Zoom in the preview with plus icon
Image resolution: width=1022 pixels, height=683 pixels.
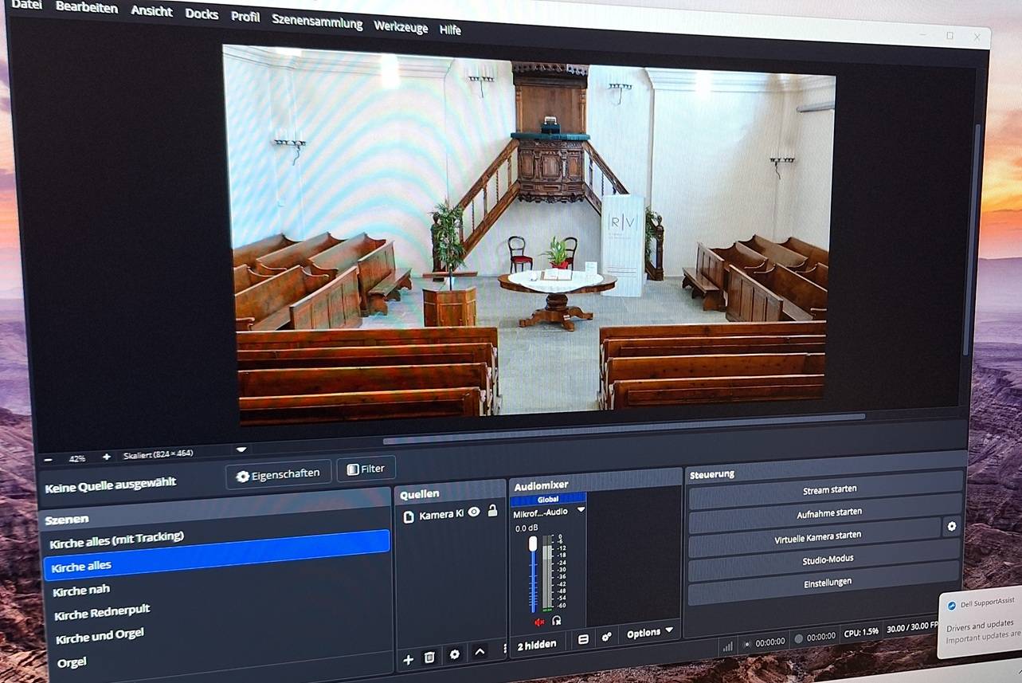(x=106, y=457)
